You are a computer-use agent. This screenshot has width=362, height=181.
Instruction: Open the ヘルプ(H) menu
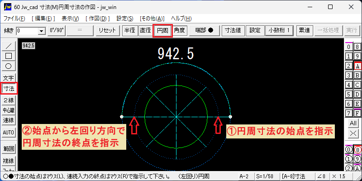click(181, 19)
